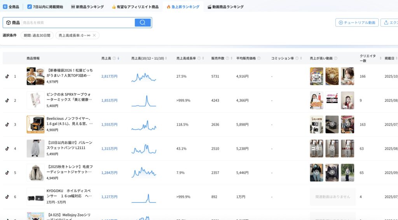Screen dimensions: 398x220
Task: Click the info icon next to コミッション率 header
Action: coord(296,58)
